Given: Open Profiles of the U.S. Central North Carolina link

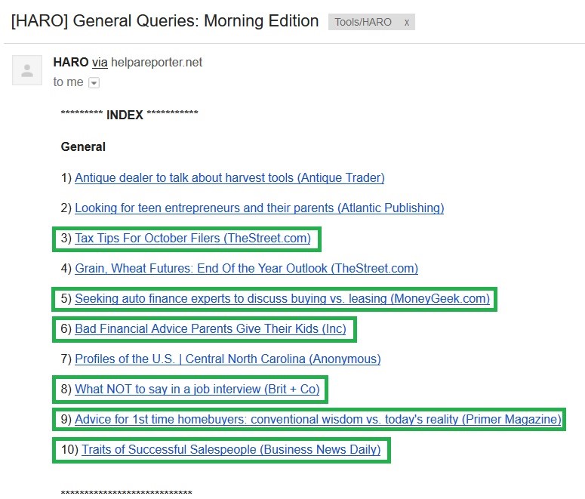Looking at the screenshot, I should pyautogui.click(x=227, y=359).
